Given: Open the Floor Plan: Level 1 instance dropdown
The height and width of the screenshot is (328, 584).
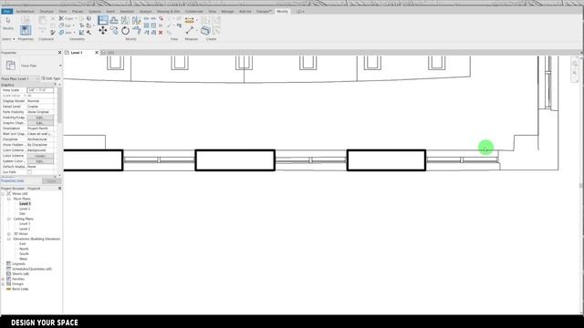Looking at the screenshot, I should [20, 79].
